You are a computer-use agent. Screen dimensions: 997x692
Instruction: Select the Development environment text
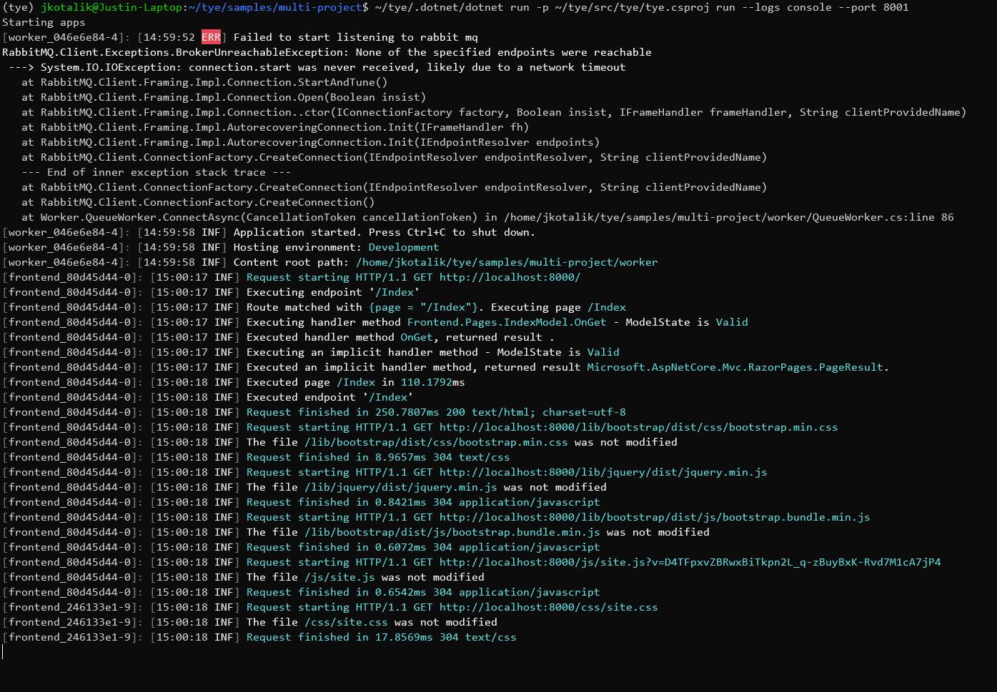(403, 247)
